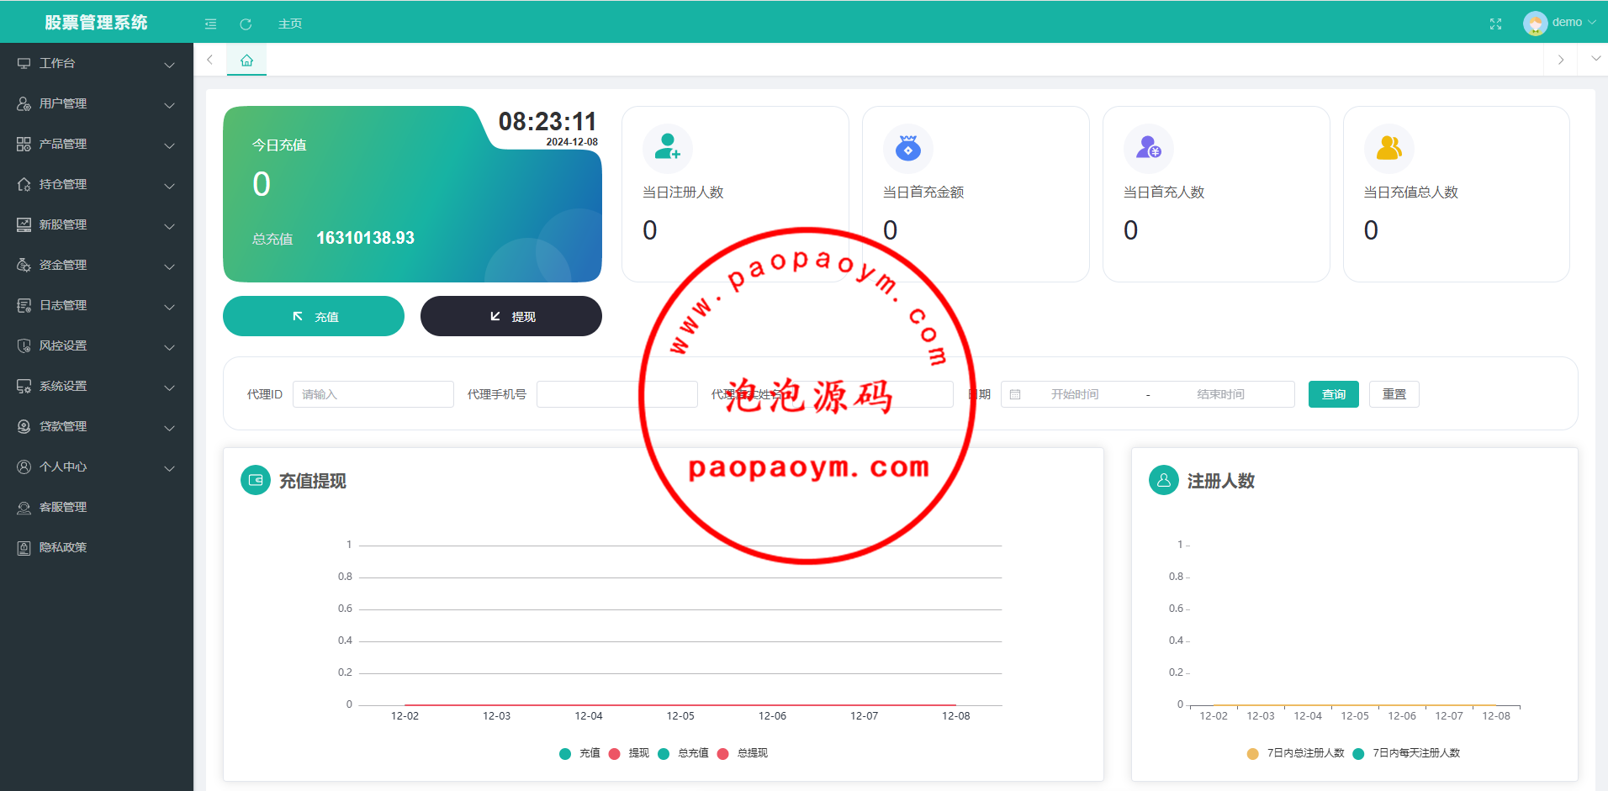Click the 新股管理 chart icon
1608x791 pixels.
point(24,224)
